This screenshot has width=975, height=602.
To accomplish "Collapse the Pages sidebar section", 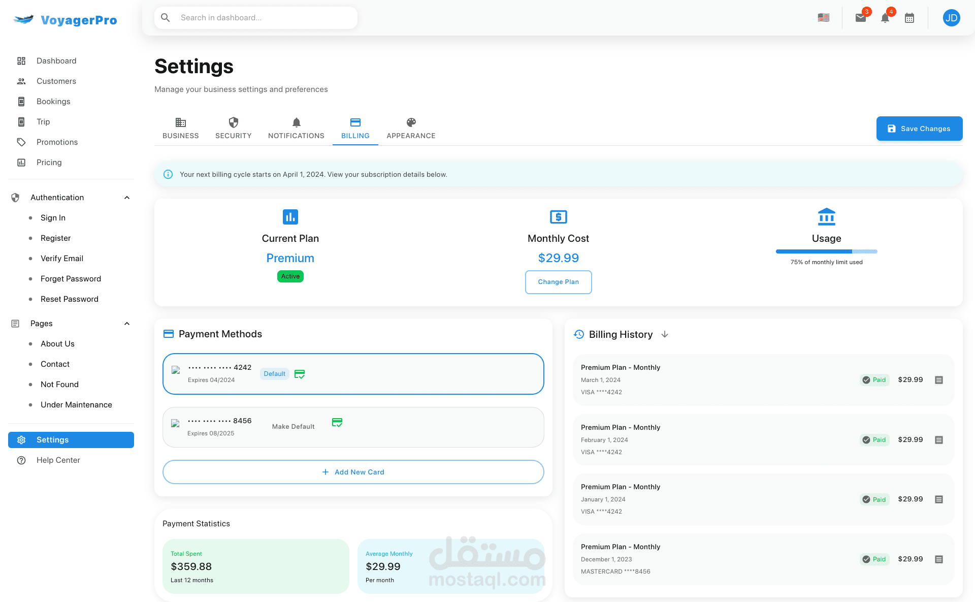I will pyautogui.click(x=127, y=324).
